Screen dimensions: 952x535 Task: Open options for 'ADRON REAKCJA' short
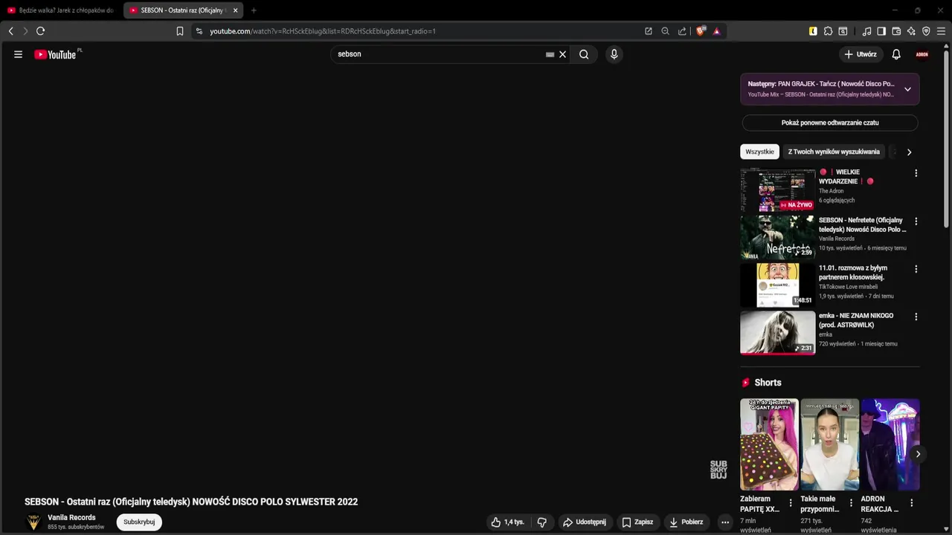[911, 503]
